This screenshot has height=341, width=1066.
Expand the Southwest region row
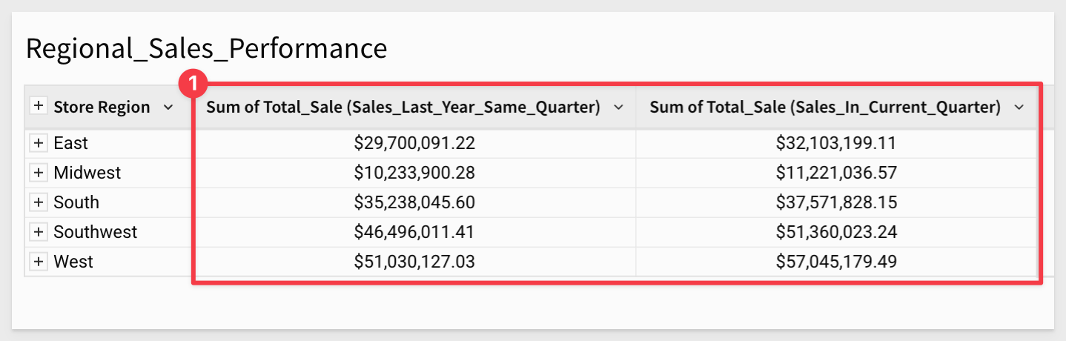pos(39,232)
